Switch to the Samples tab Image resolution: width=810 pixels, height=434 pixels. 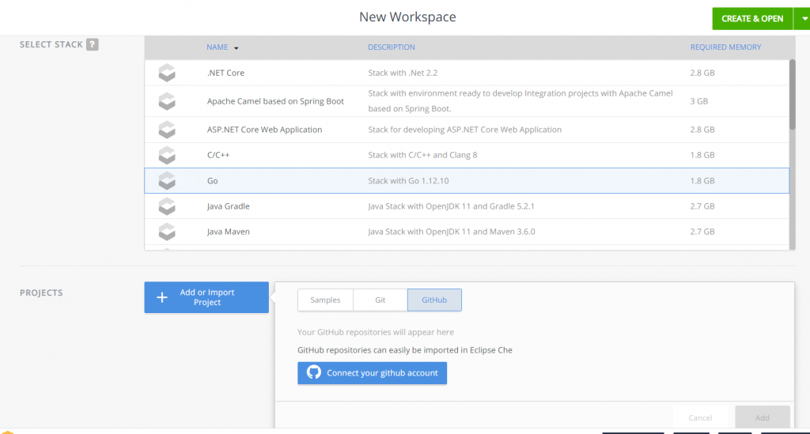tap(325, 300)
